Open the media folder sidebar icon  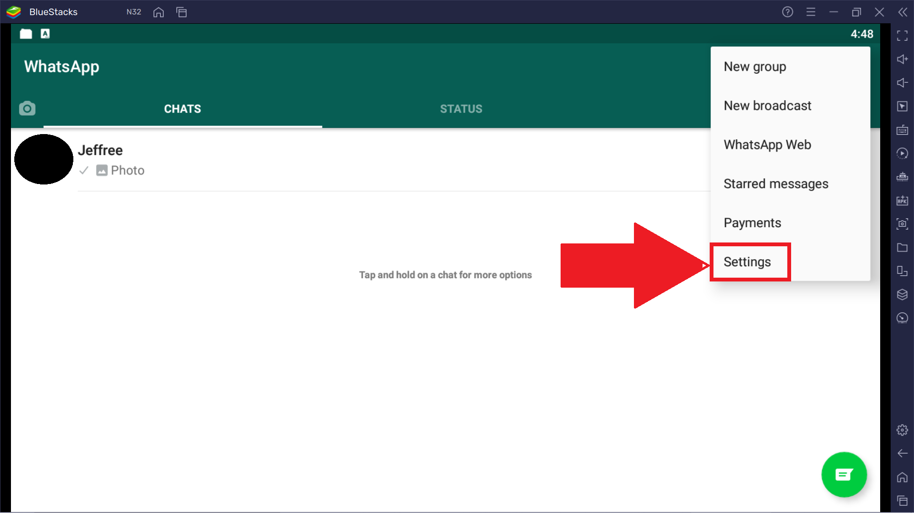(902, 247)
